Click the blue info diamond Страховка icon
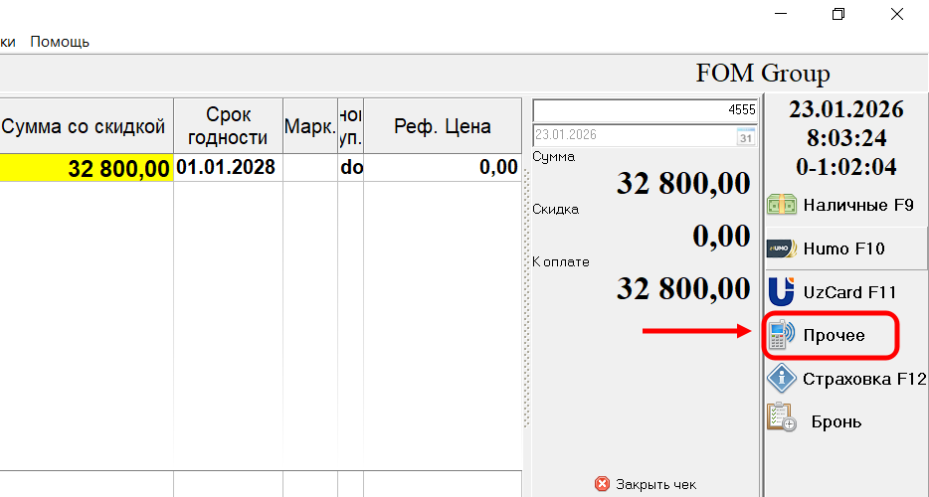This screenshot has width=929, height=497. click(x=782, y=378)
